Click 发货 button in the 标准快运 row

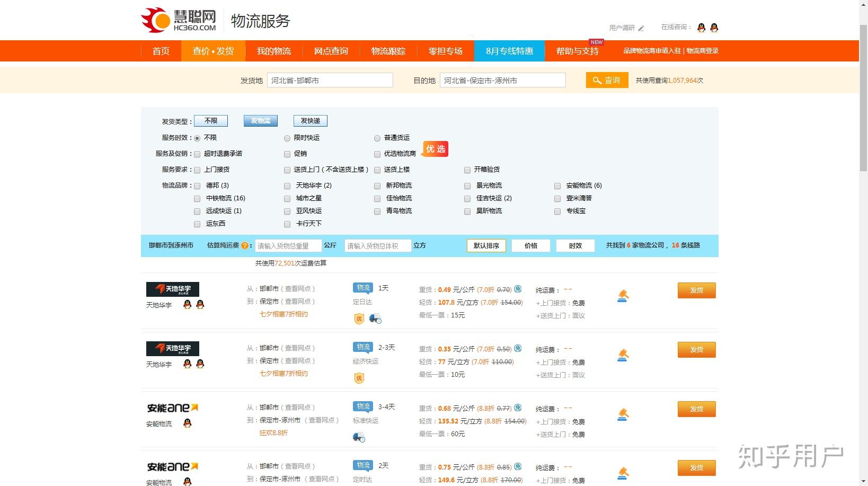(697, 409)
